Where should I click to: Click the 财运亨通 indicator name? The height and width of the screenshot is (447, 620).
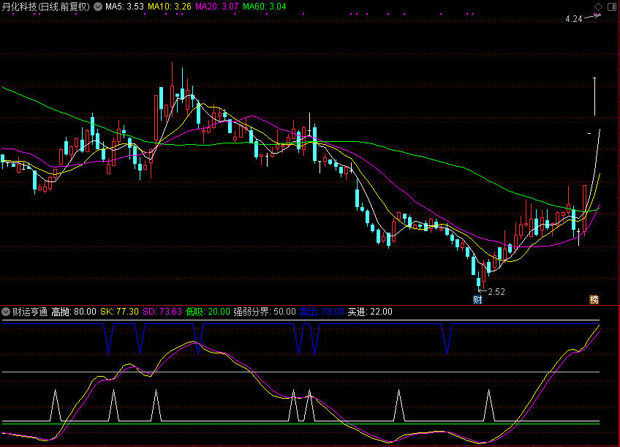[x=30, y=312]
